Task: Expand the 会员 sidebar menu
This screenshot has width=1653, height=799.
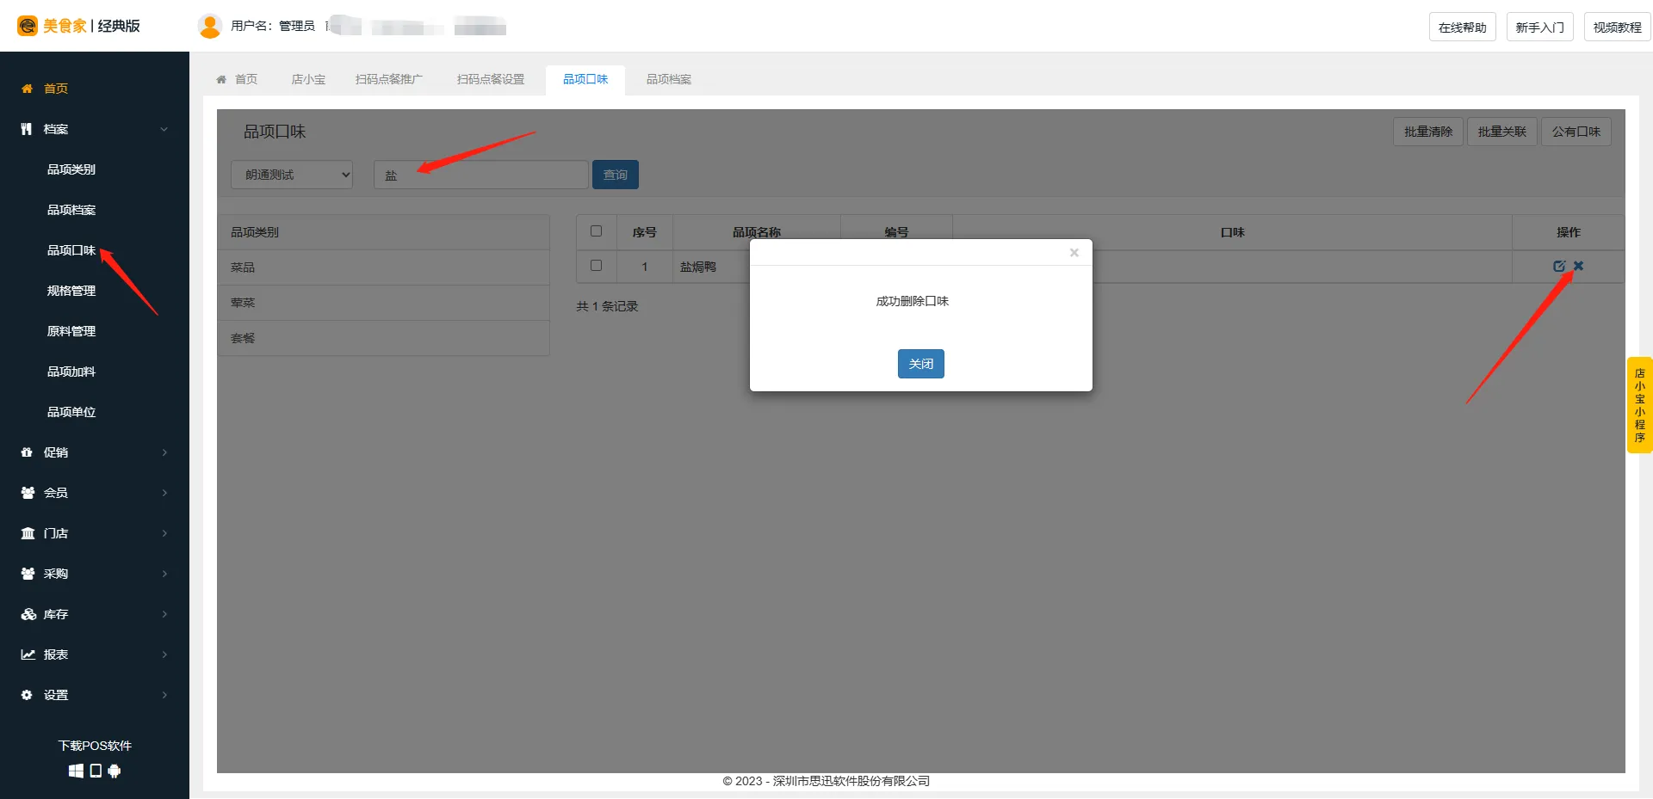Action: coord(93,493)
